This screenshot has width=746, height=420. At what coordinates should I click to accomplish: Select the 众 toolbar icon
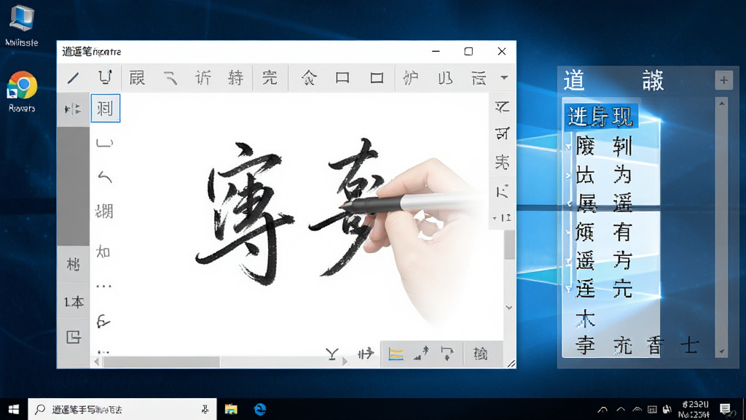coord(309,77)
